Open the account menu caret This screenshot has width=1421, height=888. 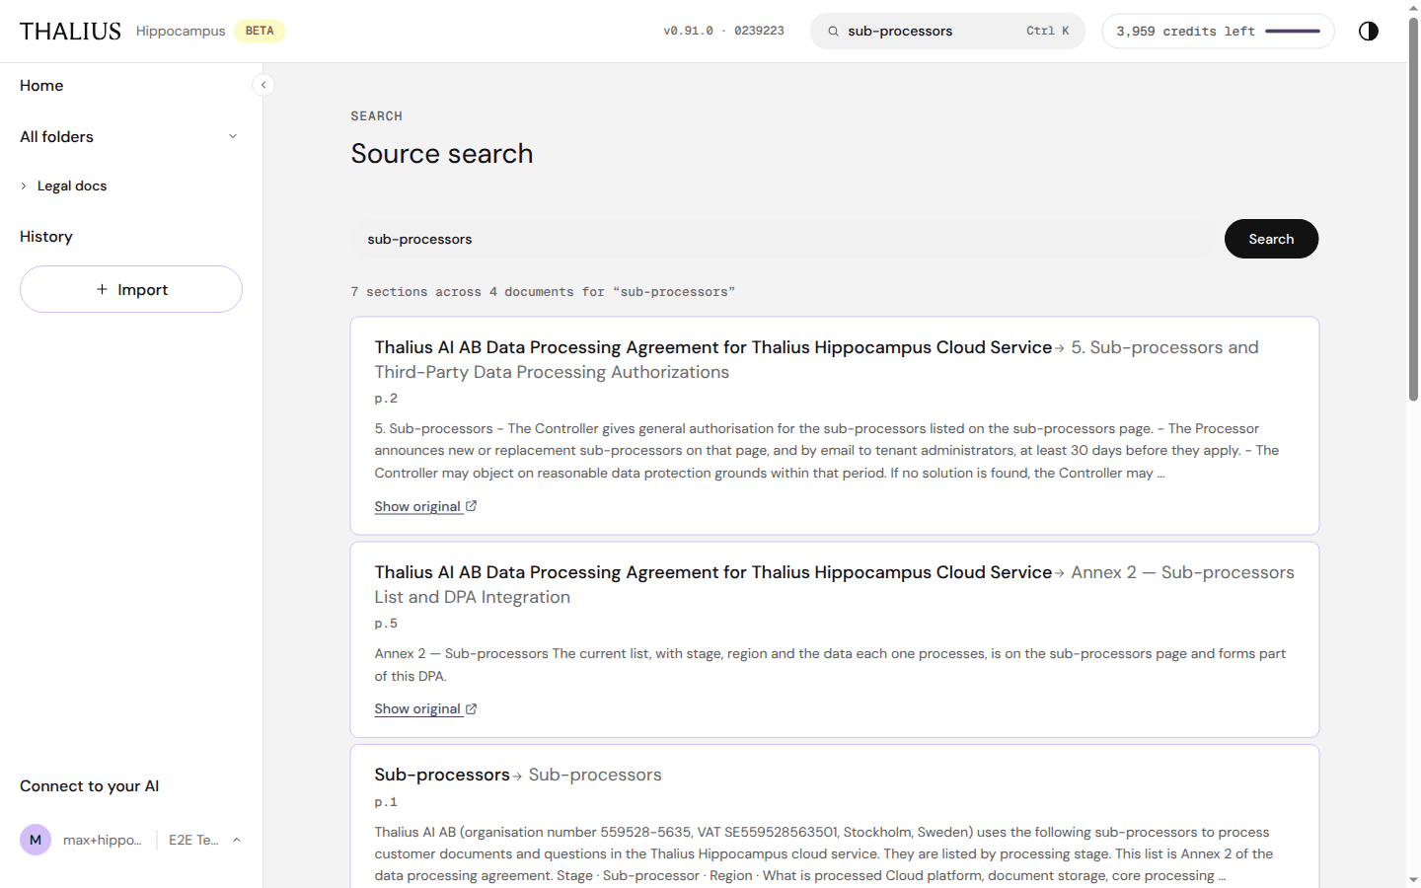[237, 840]
